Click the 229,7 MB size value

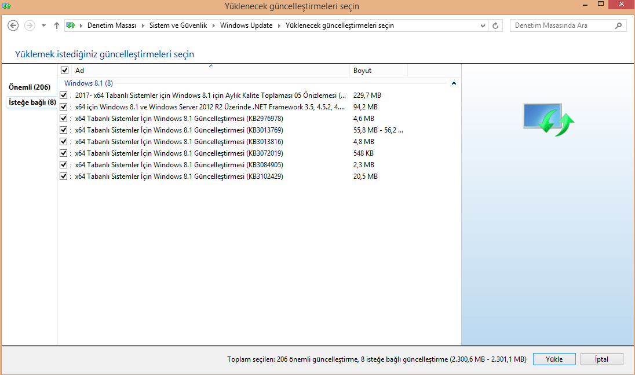[x=367, y=95]
